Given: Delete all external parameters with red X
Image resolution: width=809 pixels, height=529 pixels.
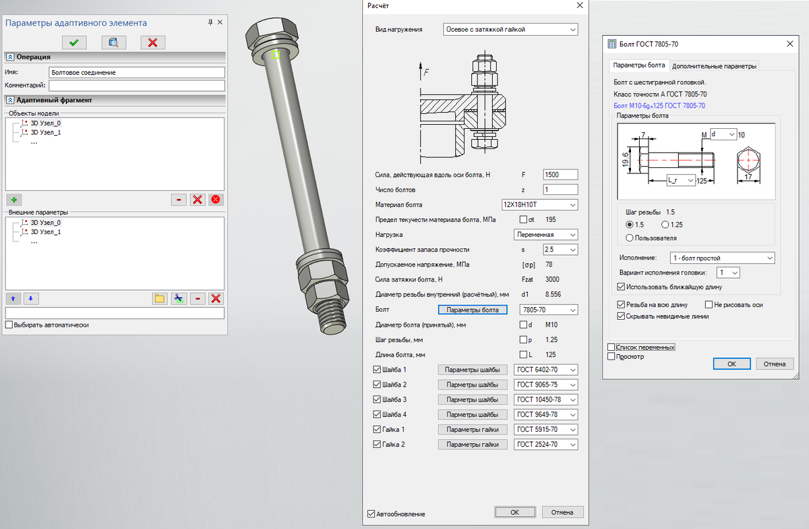Looking at the screenshot, I should pos(216,298).
